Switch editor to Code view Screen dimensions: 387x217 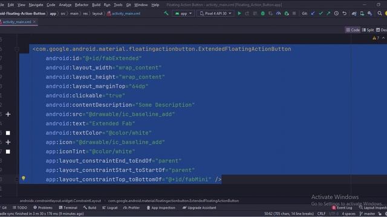pyautogui.click(x=353, y=30)
